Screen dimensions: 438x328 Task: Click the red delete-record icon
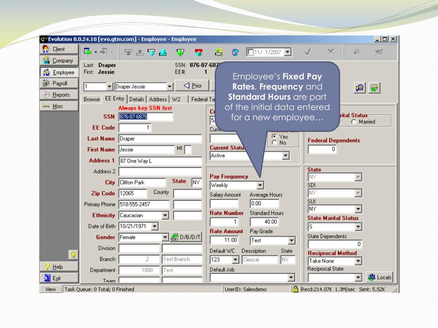click(x=198, y=52)
